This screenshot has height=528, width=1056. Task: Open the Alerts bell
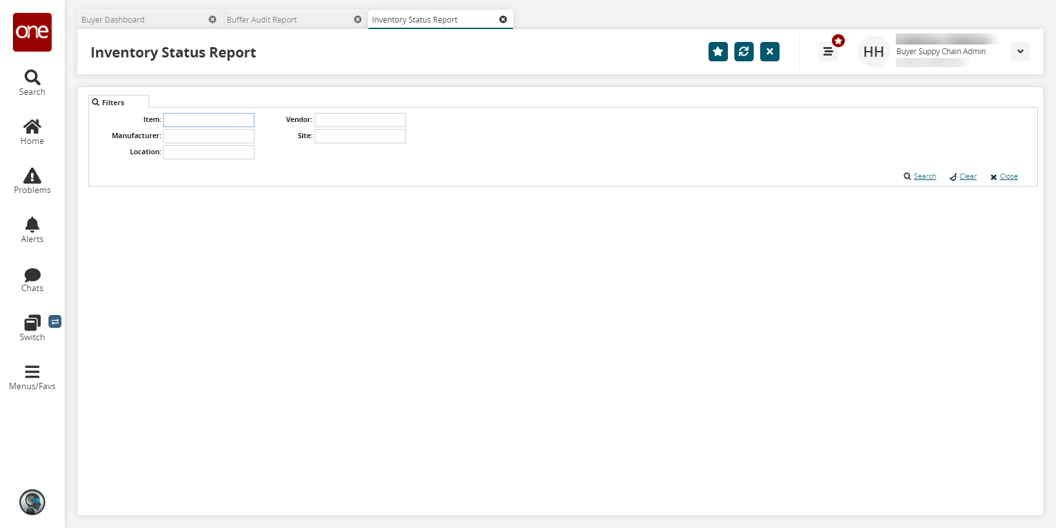coord(32,230)
